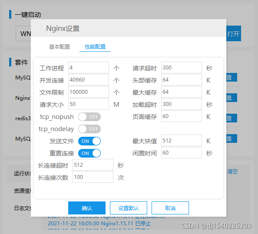The height and width of the screenshot is (234, 258).
Task: Click the 加载超时 input field
Action: pyautogui.click(x=182, y=104)
